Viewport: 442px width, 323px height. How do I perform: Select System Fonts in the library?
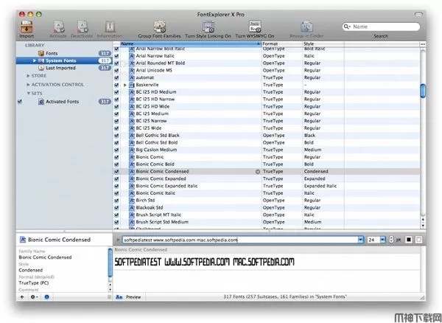64,60
